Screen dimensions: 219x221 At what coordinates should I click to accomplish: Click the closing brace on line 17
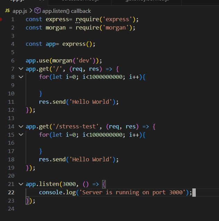click(41, 151)
